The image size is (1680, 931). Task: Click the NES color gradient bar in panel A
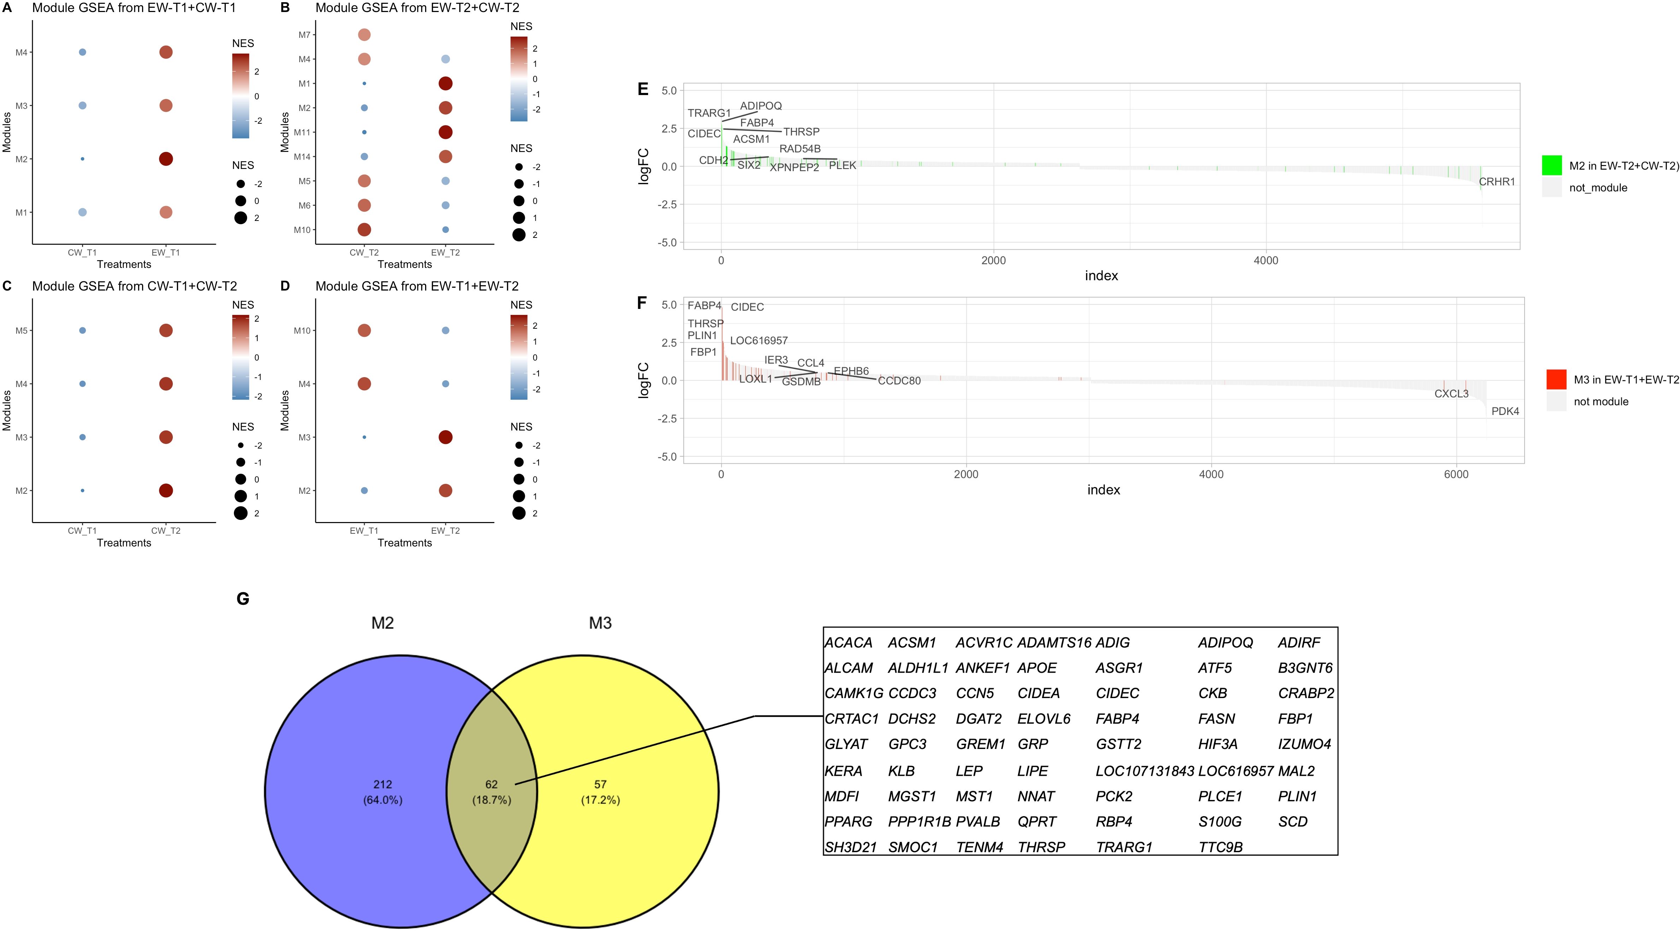click(241, 96)
